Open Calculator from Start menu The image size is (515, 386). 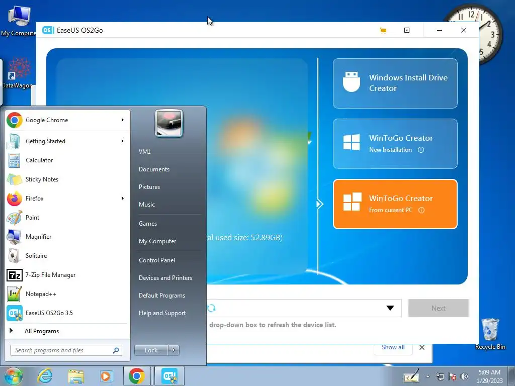coord(67,160)
